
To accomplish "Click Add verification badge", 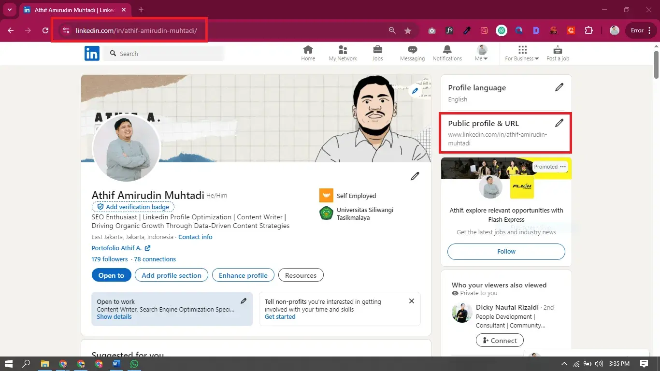I will [x=133, y=207].
